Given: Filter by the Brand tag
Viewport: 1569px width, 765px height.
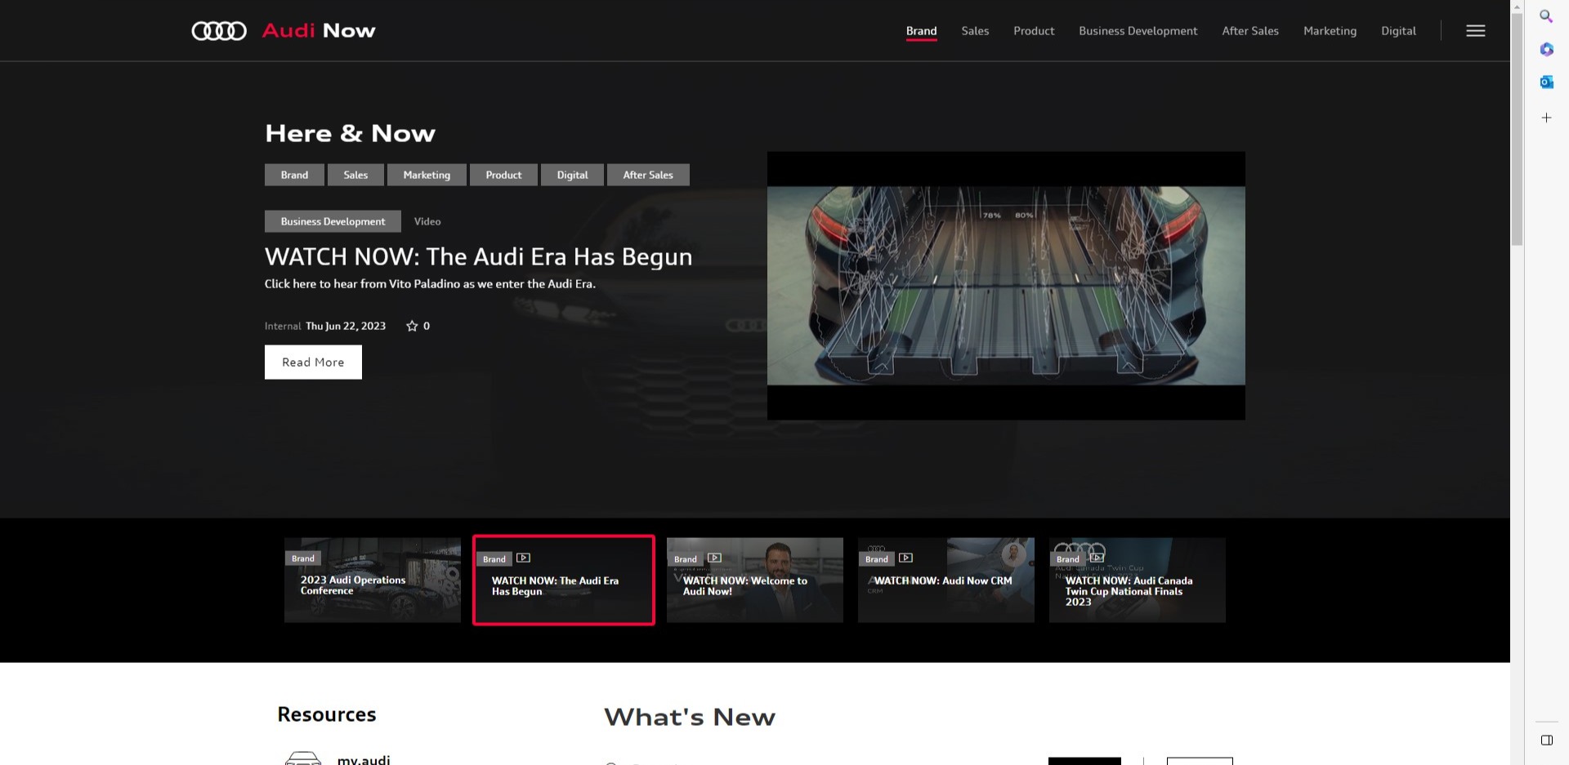Looking at the screenshot, I should pyautogui.click(x=294, y=175).
